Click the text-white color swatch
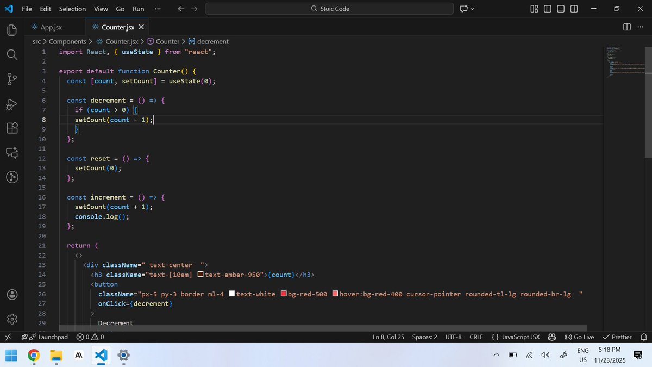Image resolution: width=652 pixels, height=367 pixels. (232, 294)
